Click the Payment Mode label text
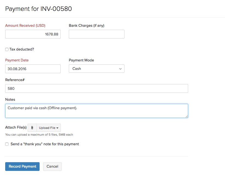 (81, 60)
